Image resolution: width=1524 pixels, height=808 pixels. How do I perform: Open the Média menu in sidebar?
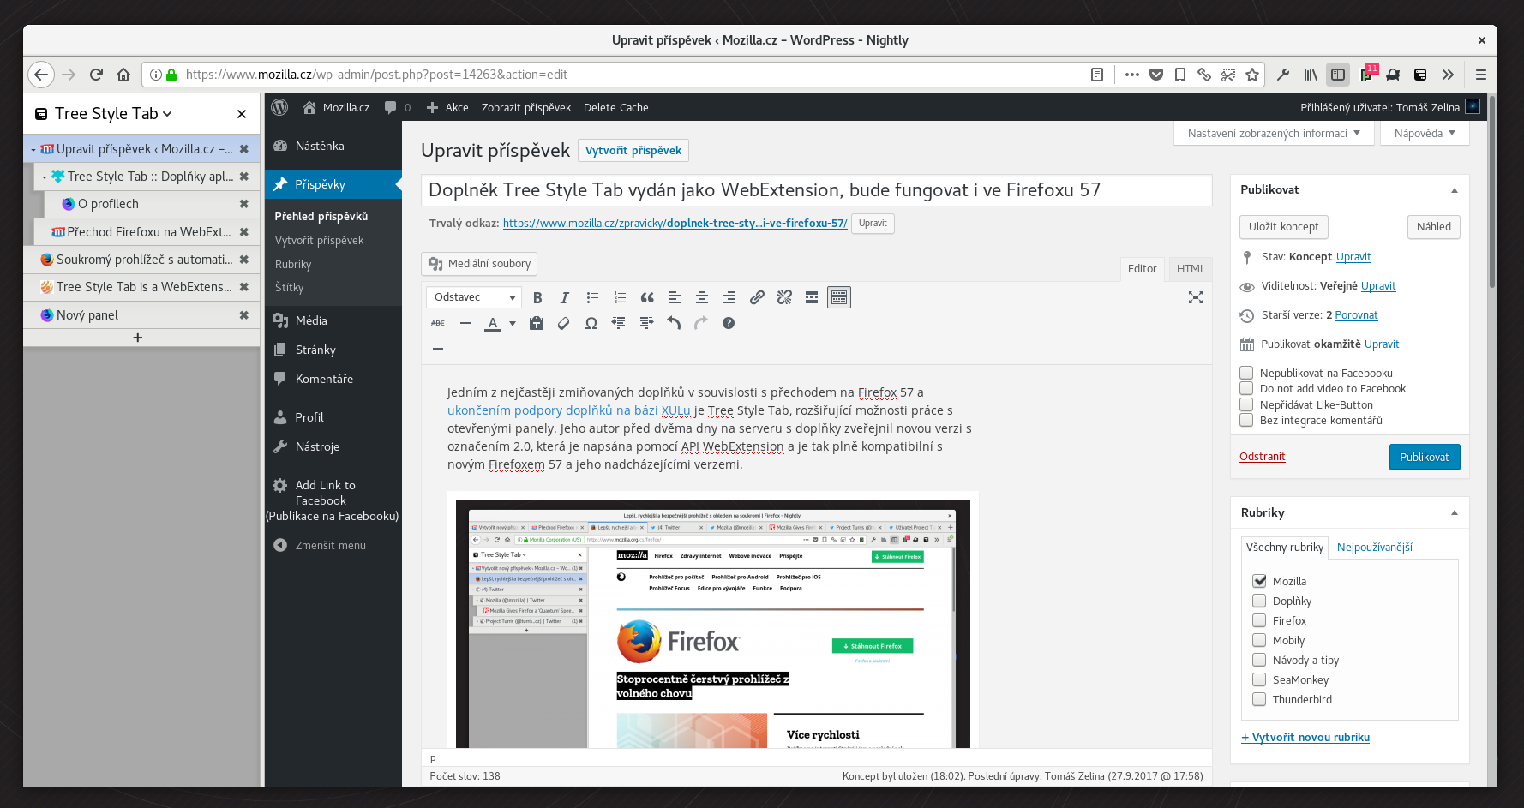pyautogui.click(x=311, y=320)
